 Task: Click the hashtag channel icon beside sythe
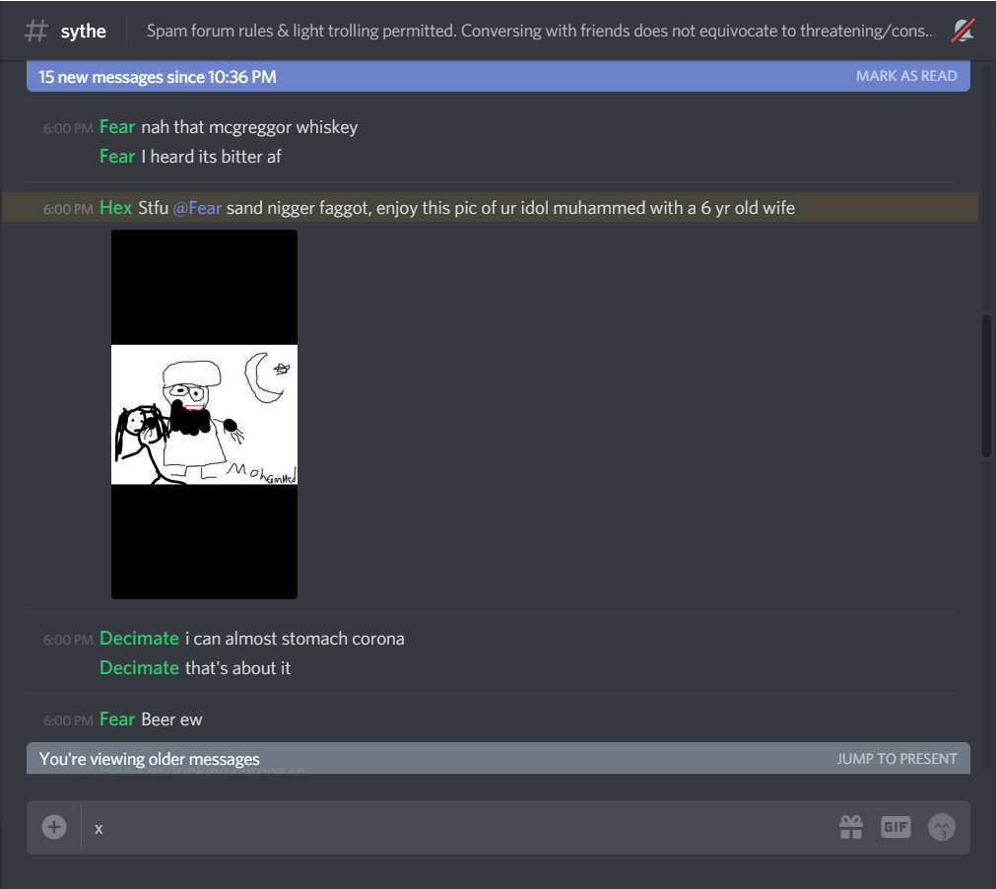36,31
